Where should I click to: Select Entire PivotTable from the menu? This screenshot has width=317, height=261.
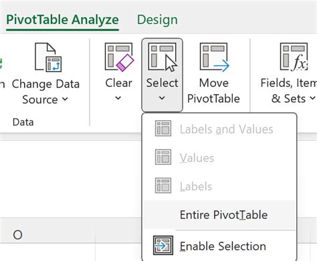coord(219,215)
